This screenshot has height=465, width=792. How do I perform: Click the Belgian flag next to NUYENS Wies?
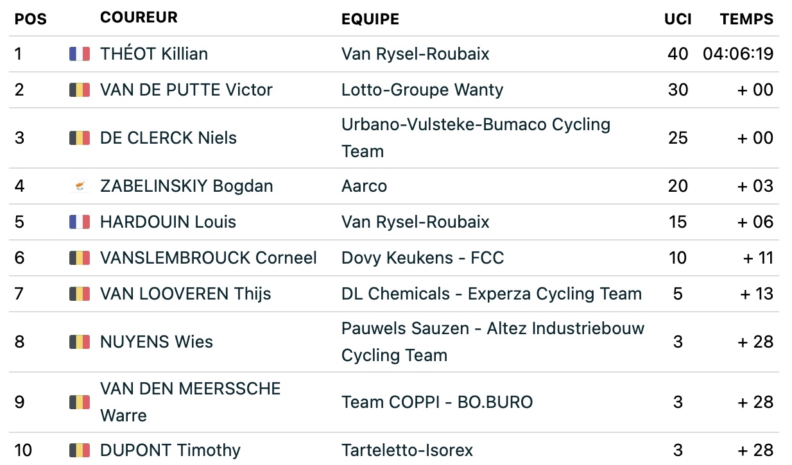(x=80, y=342)
